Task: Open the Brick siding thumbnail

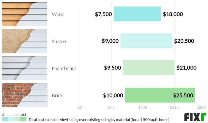Action: tap(24, 95)
